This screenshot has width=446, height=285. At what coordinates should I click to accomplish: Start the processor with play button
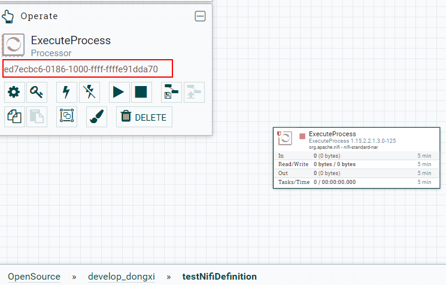[x=119, y=92]
